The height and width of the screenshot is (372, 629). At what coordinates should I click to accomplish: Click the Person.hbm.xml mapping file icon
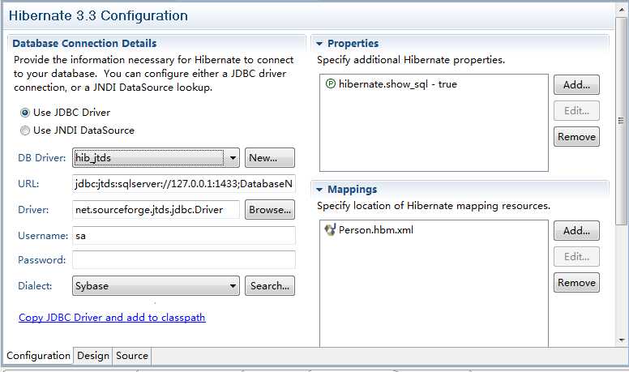pos(330,230)
